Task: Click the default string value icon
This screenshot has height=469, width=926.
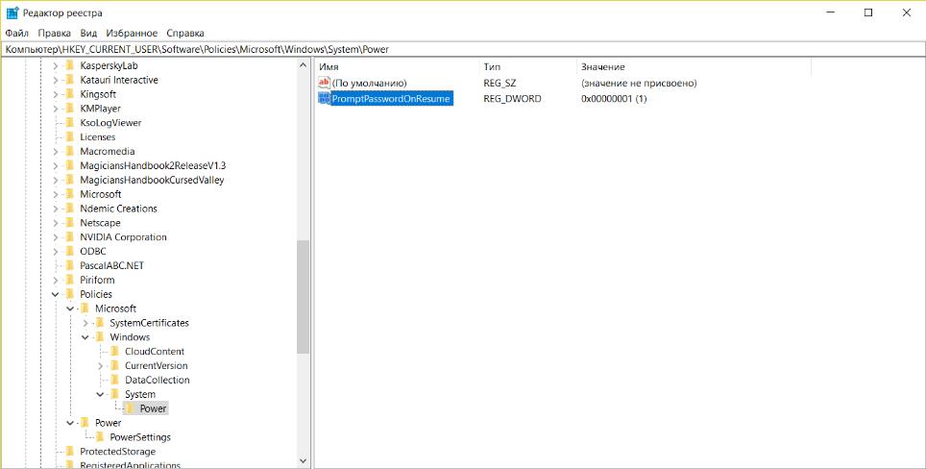Action: coord(324,83)
